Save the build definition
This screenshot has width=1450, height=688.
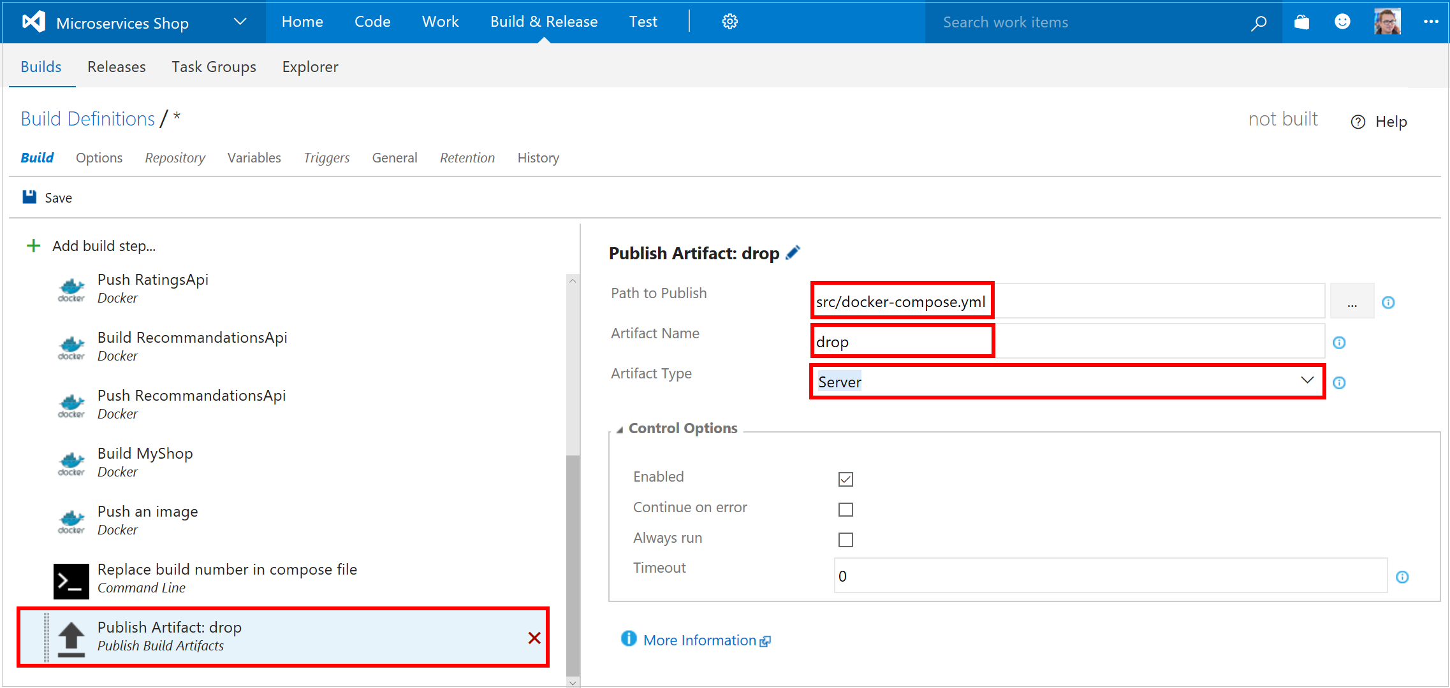tap(47, 197)
